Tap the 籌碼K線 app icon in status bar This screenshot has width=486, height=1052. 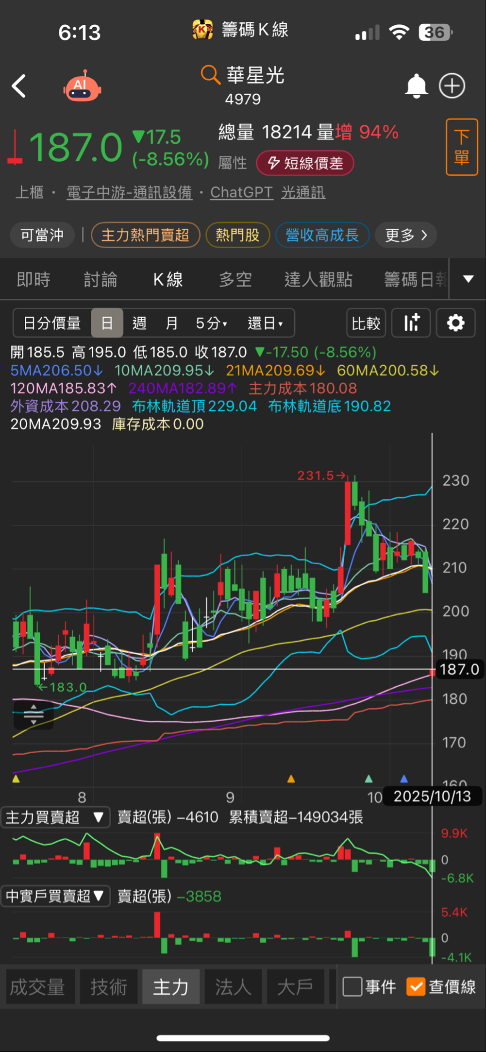click(202, 30)
